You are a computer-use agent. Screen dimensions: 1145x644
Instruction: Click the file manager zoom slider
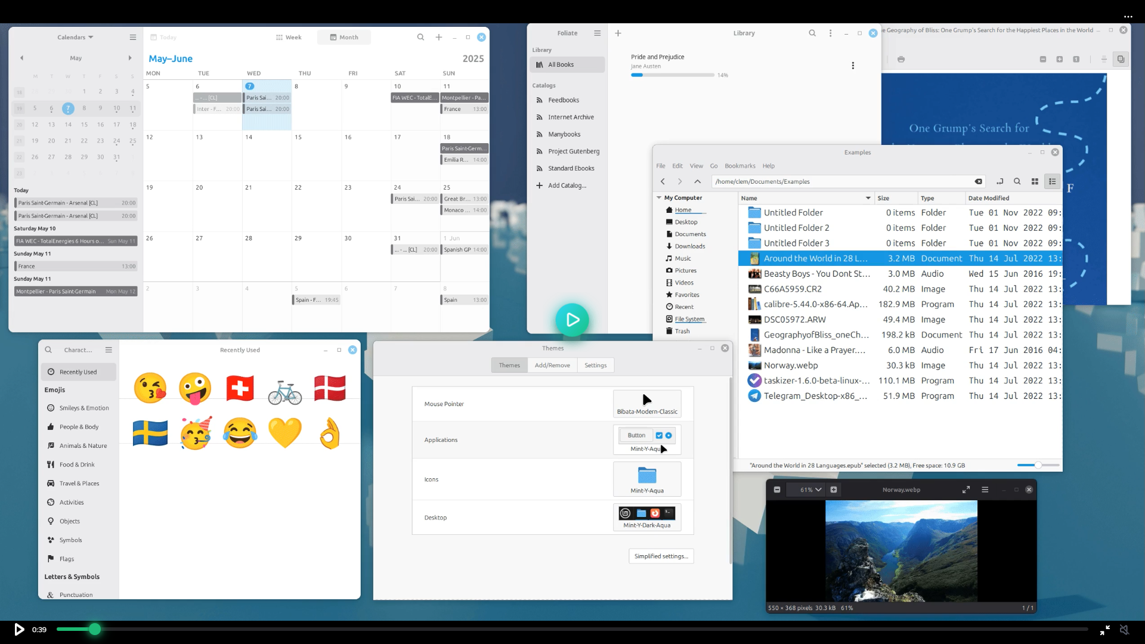pos(1038,465)
